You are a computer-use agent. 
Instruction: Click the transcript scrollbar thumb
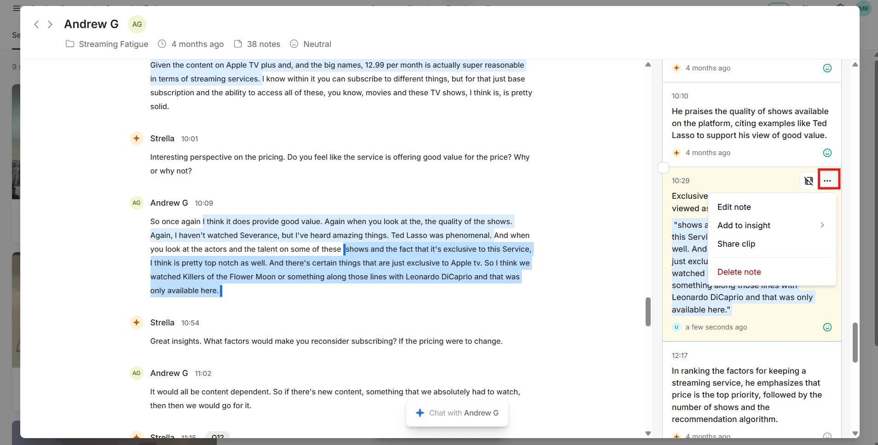tap(648, 312)
